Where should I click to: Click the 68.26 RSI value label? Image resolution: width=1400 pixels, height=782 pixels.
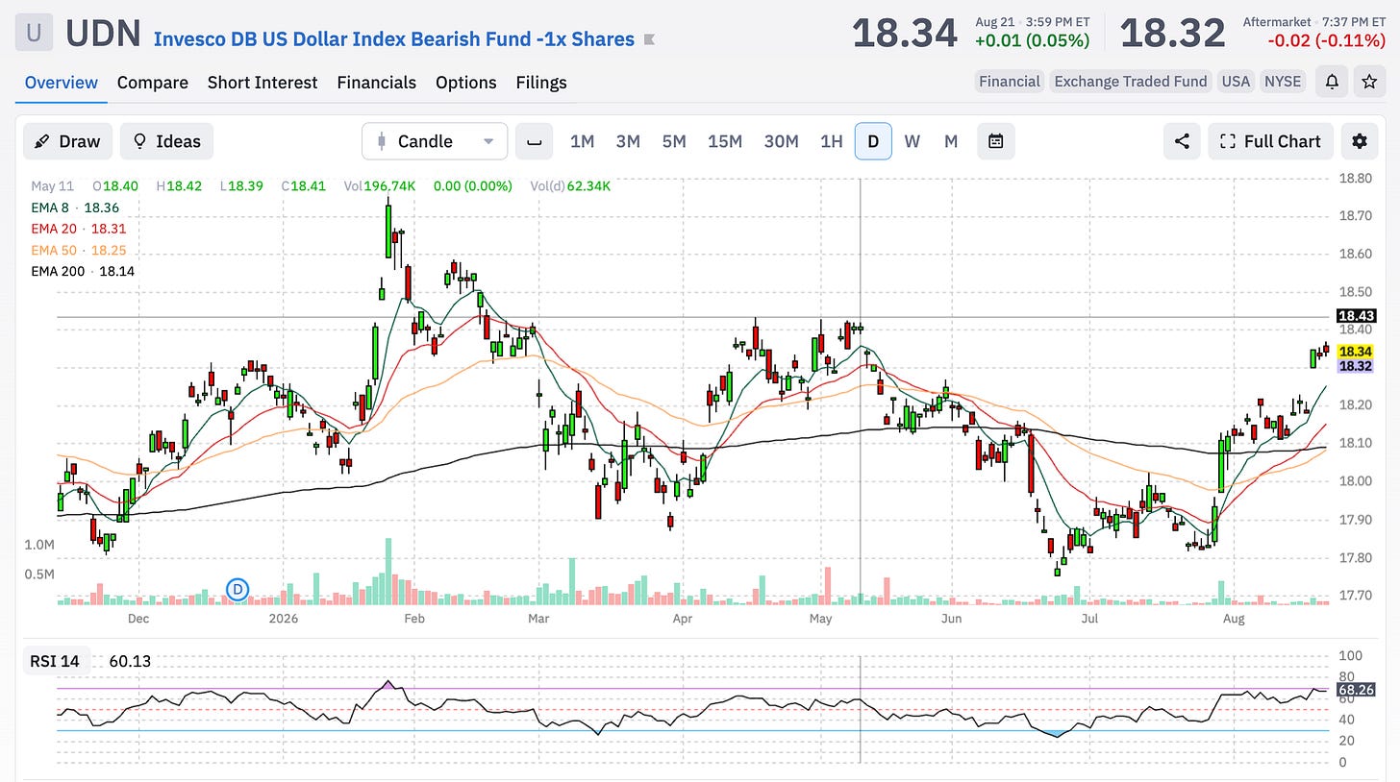click(x=1356, y=690)
